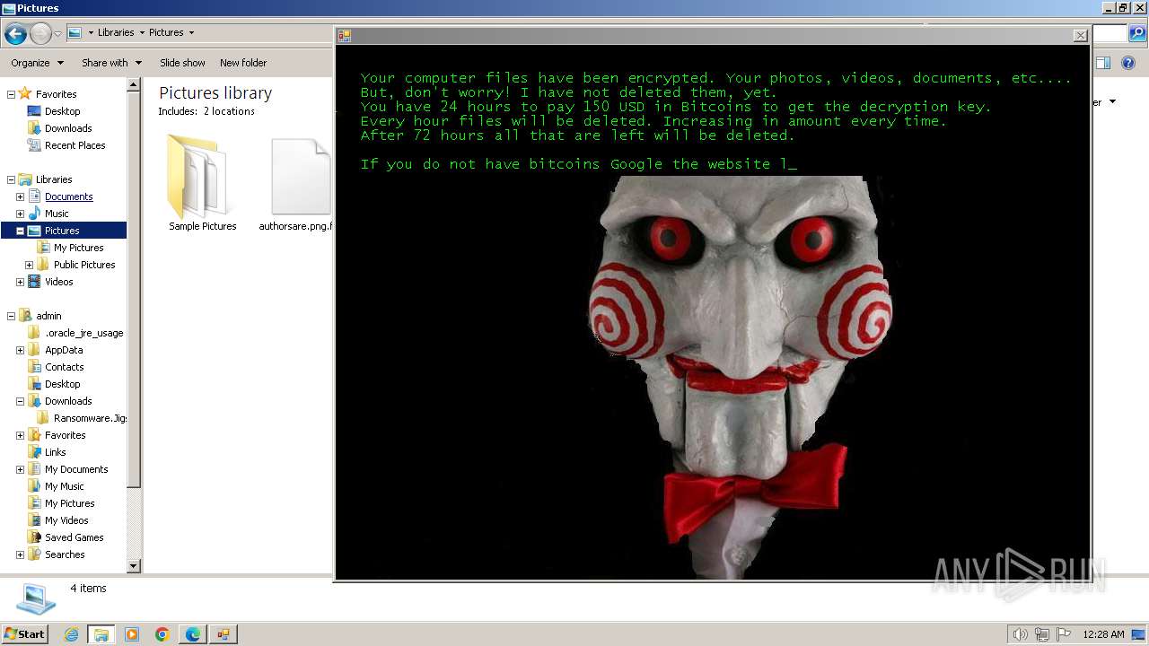Select the Saved Games folder
This screenshot has width=1149, height=646.
[x=74, y=537]
